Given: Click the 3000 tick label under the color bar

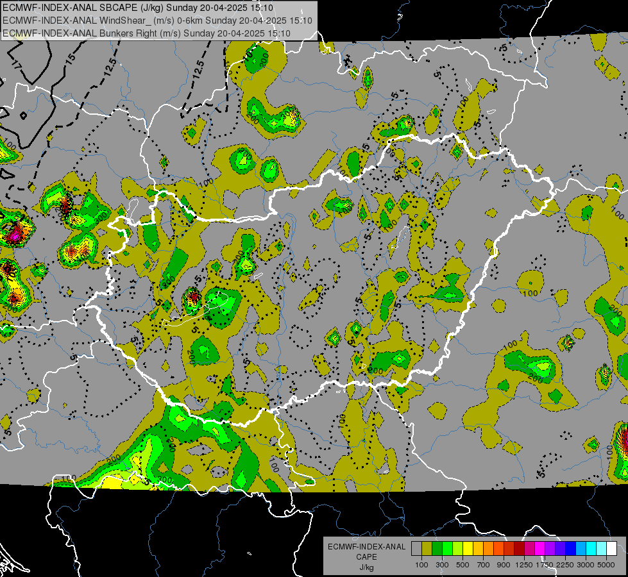Looking at the screenshot, I should pyautogui.click(x=586, y=565).
